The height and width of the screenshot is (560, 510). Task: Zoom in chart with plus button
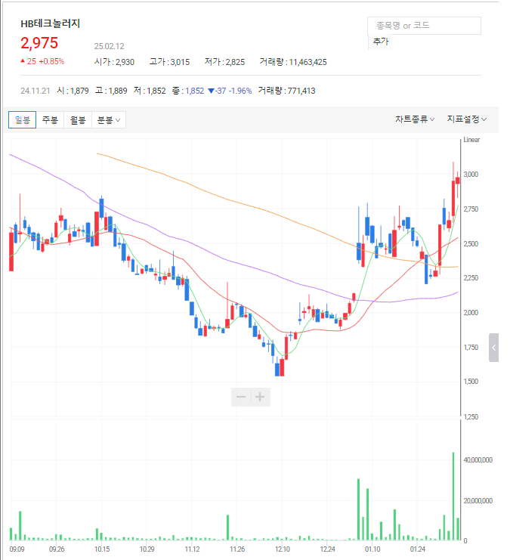(x=261, y=397)
